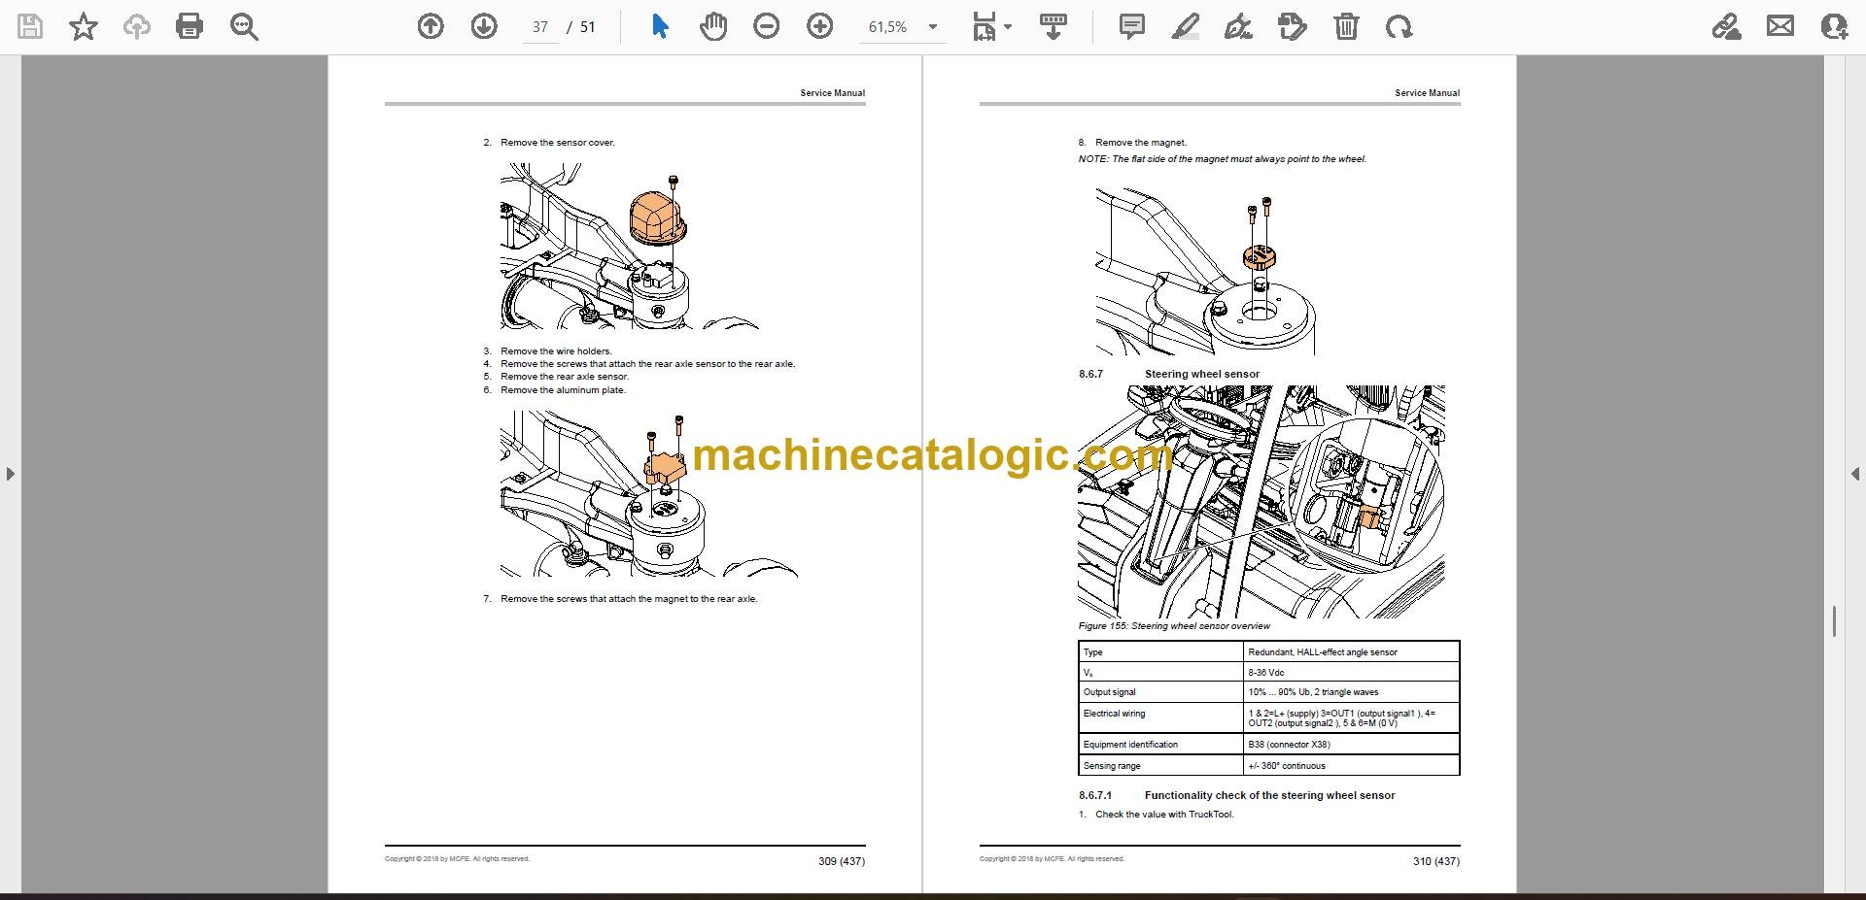Activate the hand pan tool

click(713, 27)
